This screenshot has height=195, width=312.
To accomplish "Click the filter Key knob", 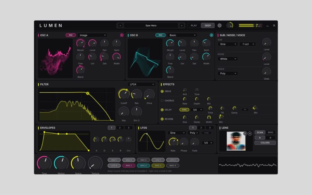I will tap(124, 112).
